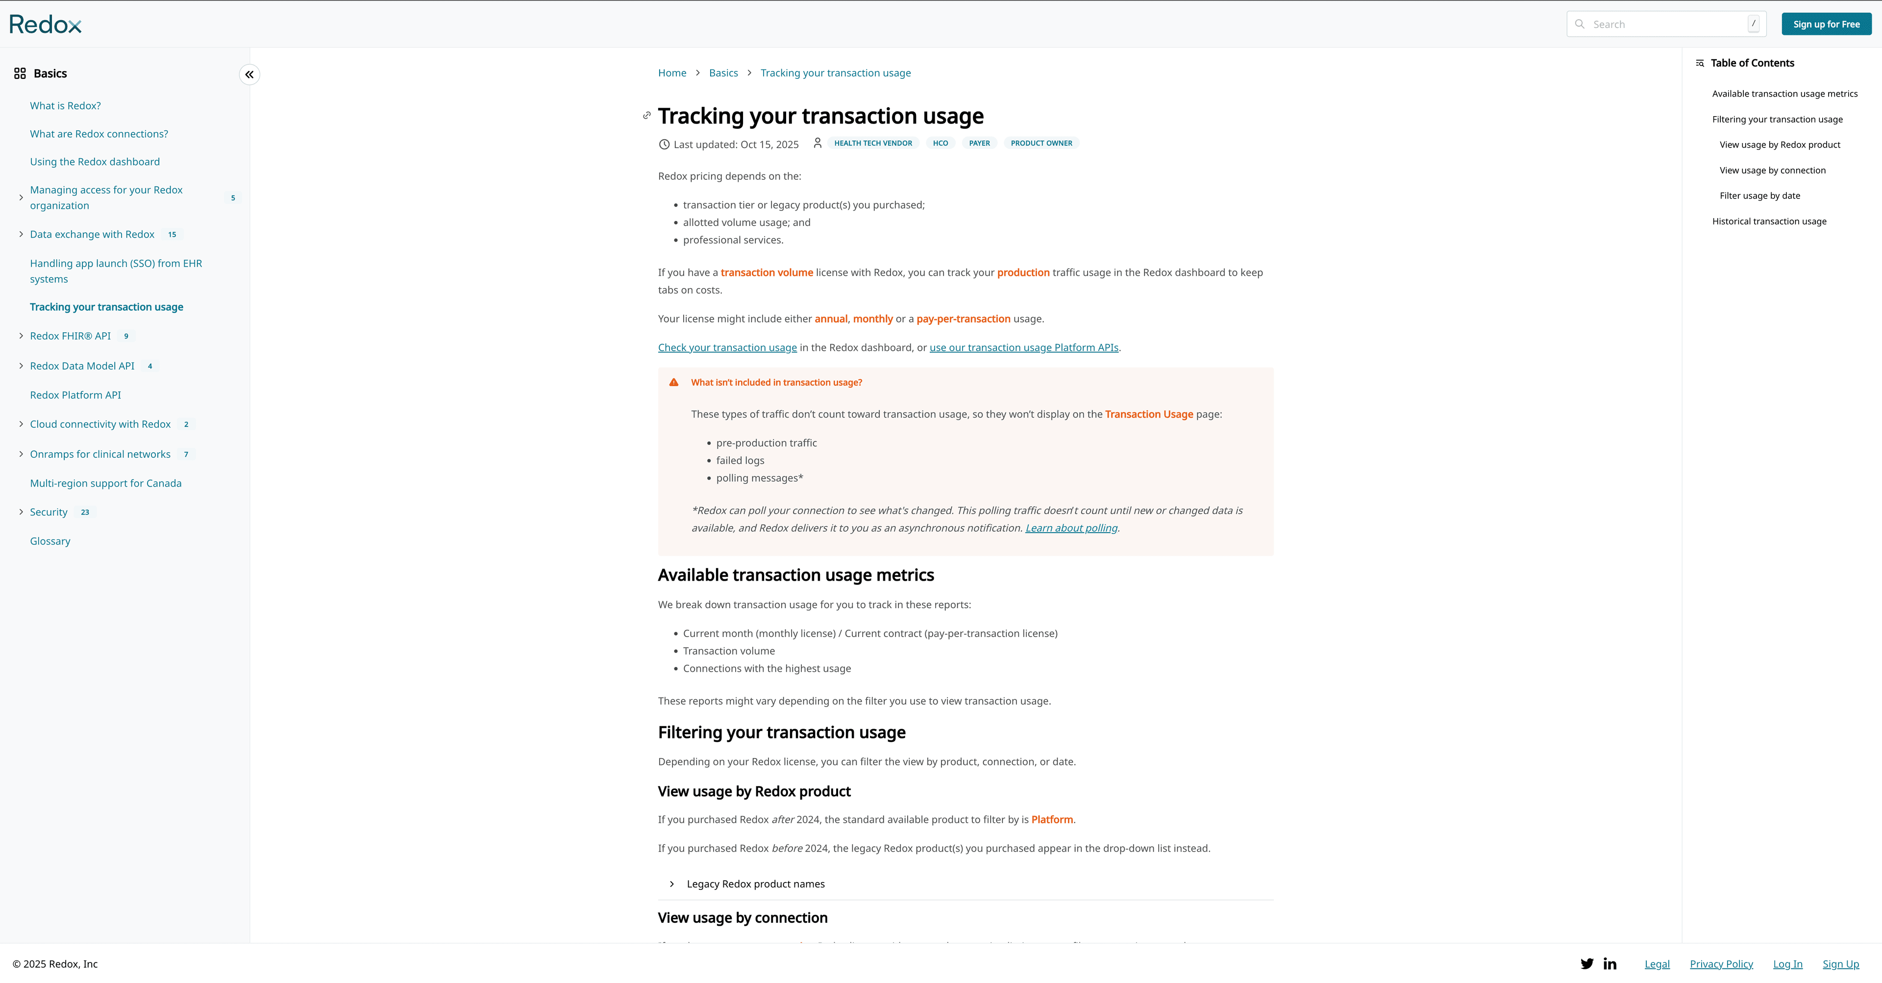Jump to Filter usage by date
Viewport: 1882px width, 983px height.
(1759, 196)
